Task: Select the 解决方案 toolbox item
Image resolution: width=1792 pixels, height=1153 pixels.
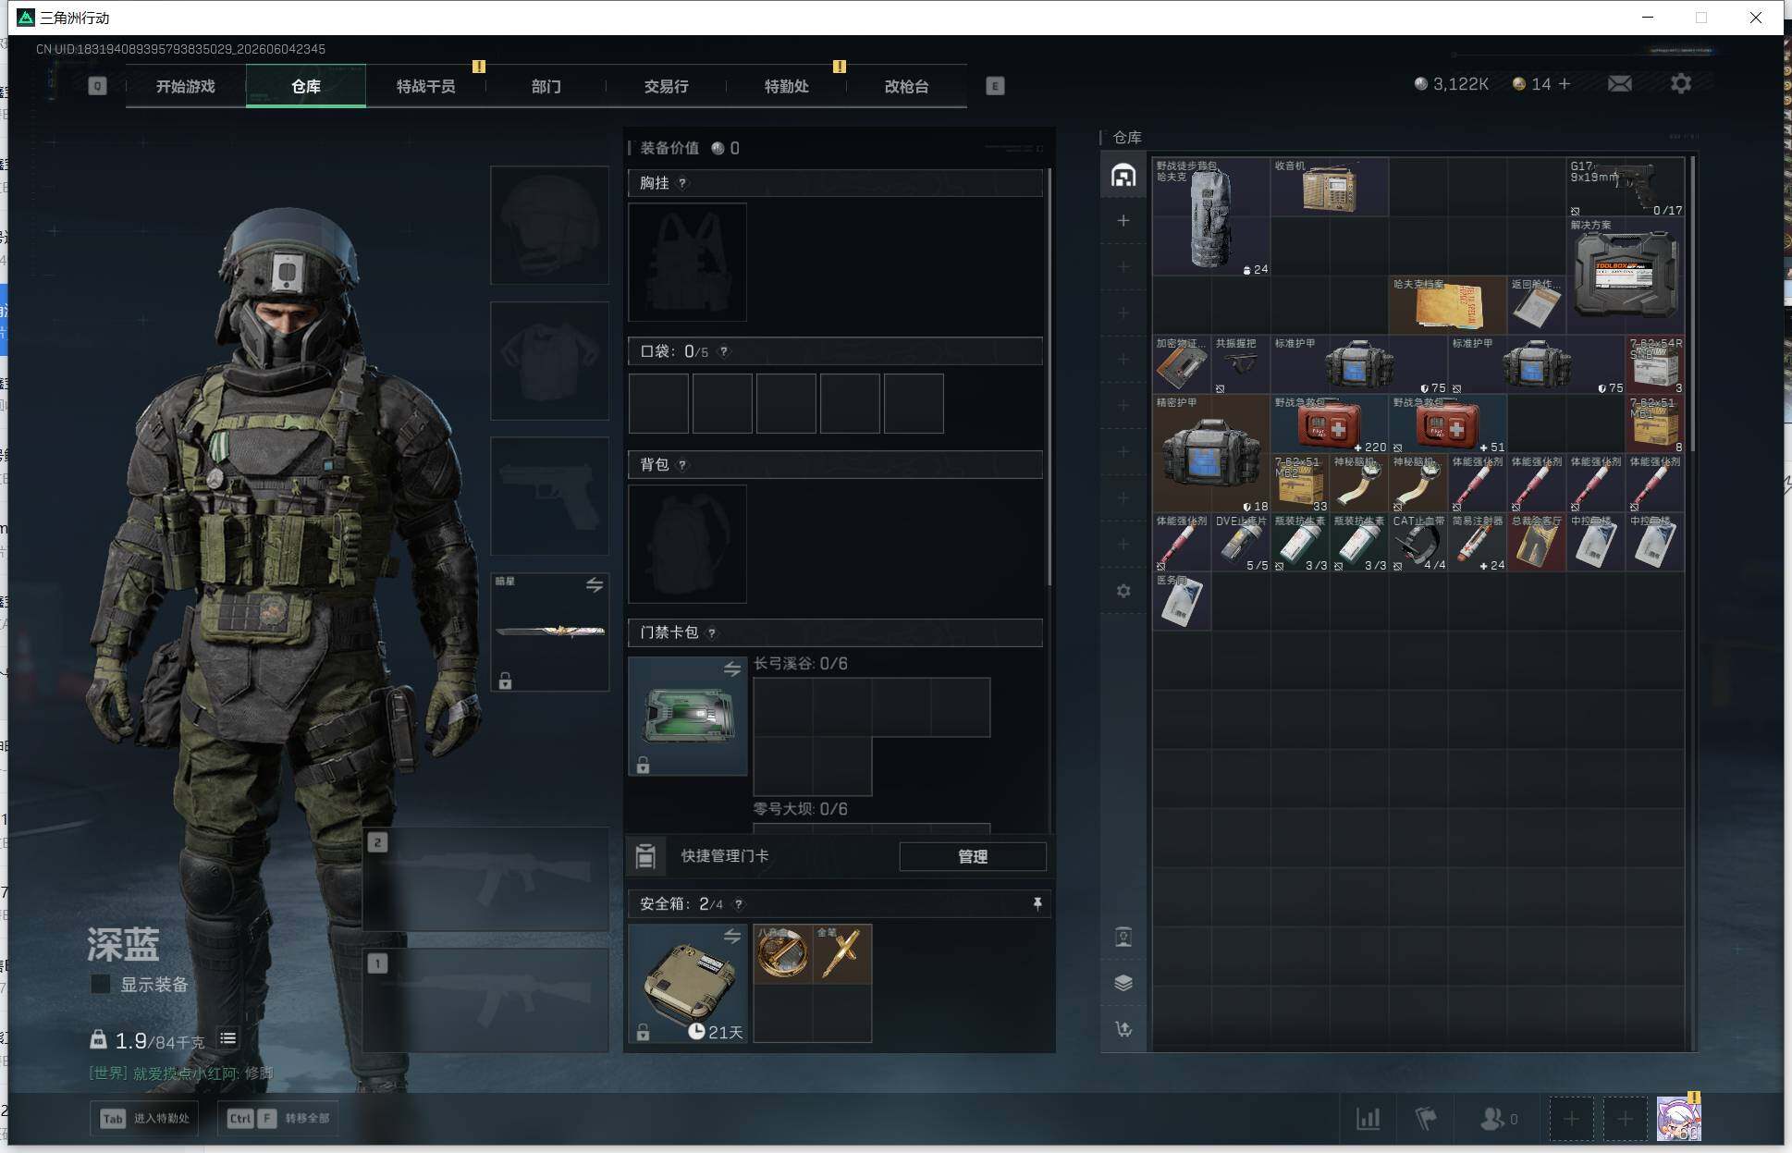Action: [1626, 276]
